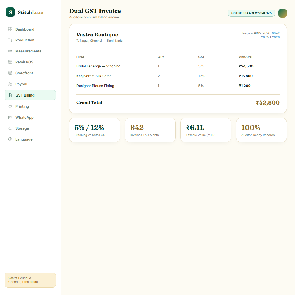Open the Storefront menu item
This screenshot has width=295, height=295.
(x=30, y=73)
